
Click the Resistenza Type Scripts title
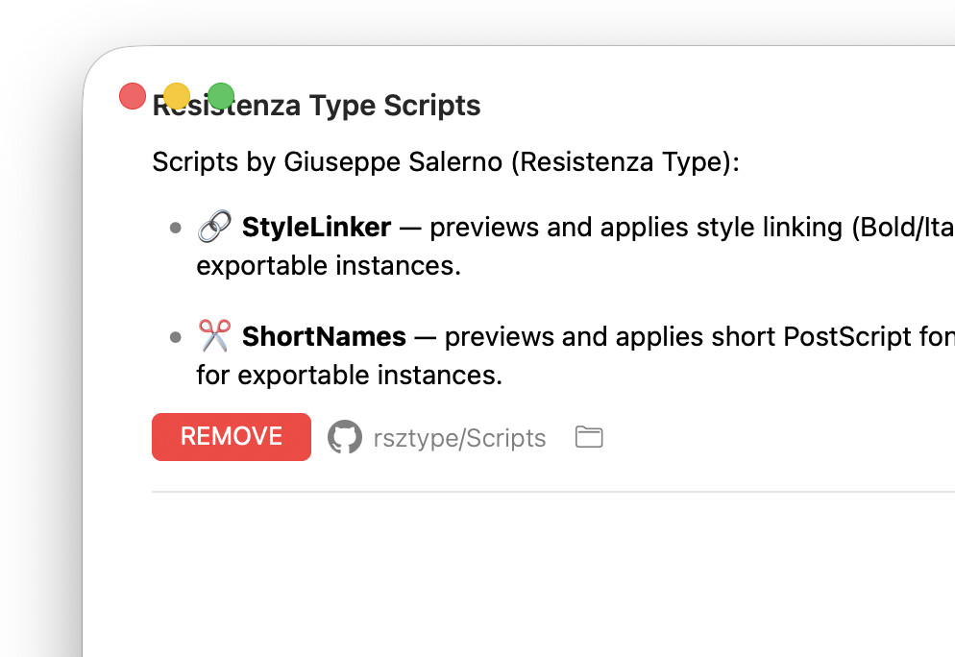coord(317,106)
